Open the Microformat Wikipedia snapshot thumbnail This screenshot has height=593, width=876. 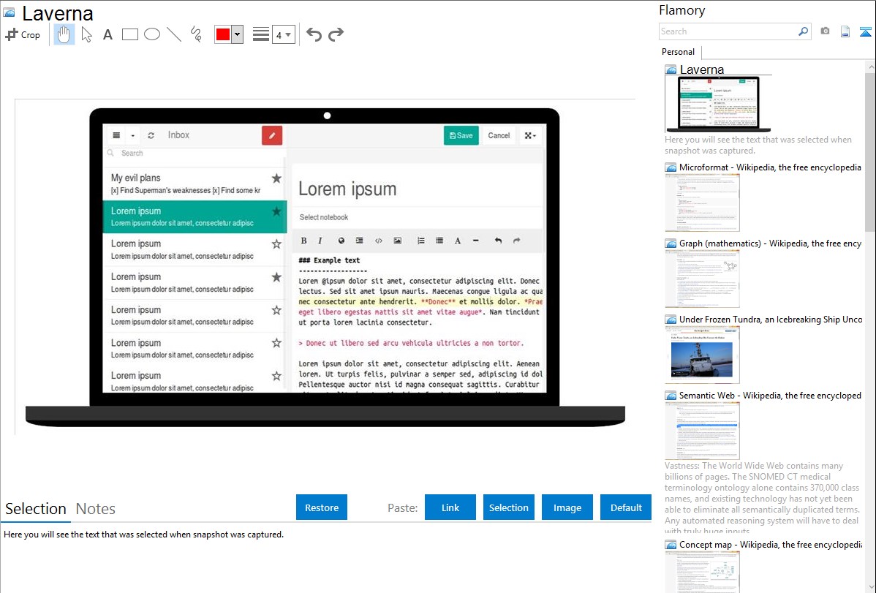click(702, 203)
